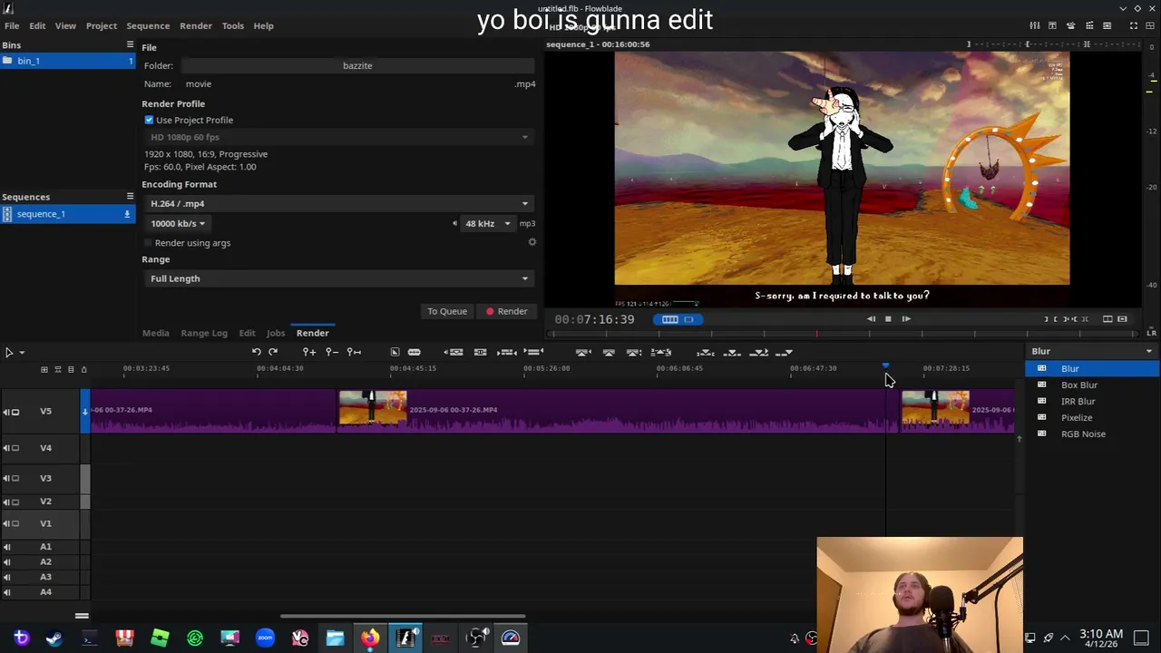Switch to the Jobs tab
1161x653 pixels.
pos(276,333)
